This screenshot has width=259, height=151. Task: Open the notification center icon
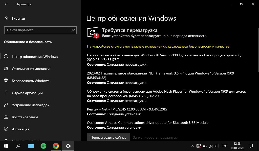pyautogui.click(x=251, y=146)
